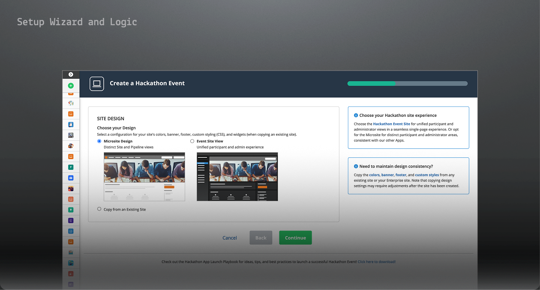Click the Back button

(261, 238)
